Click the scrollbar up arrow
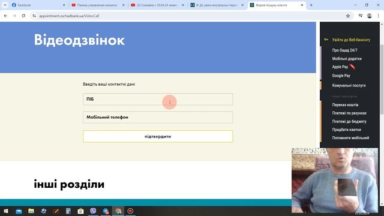Image resolution: width=384 pixels, height=216 pixels. (382, 24)
